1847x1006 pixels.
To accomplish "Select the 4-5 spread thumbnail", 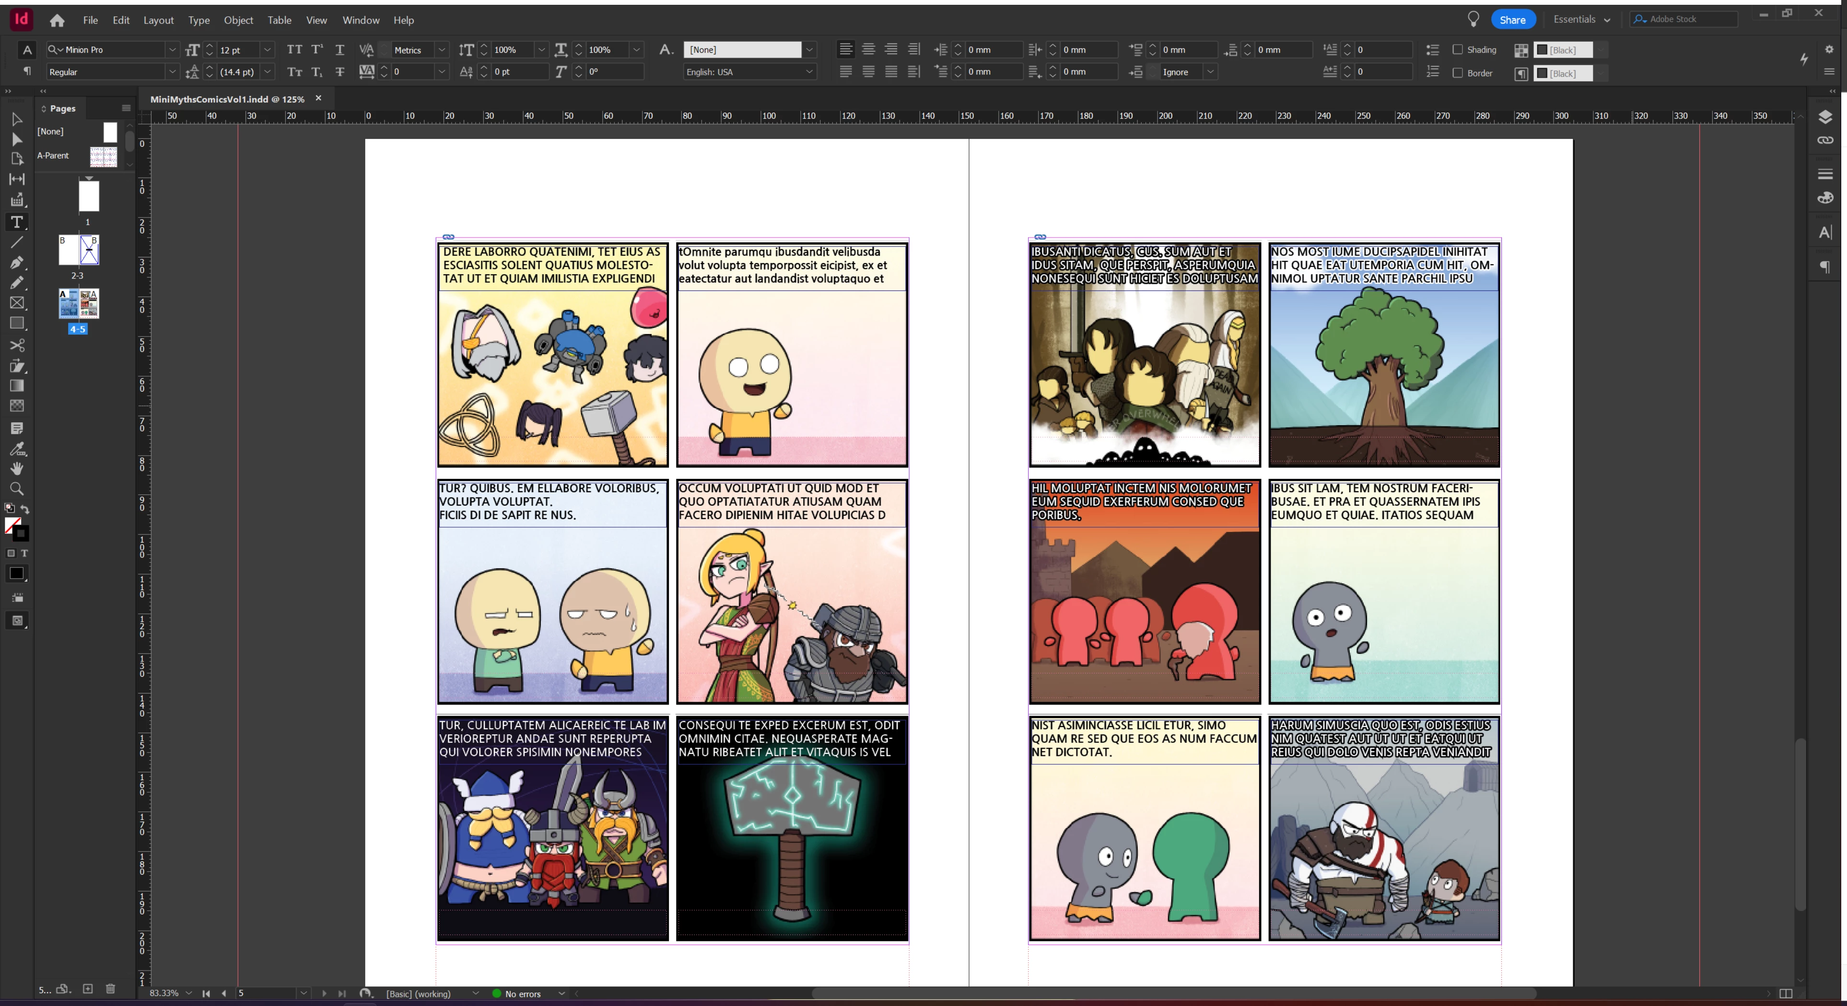I will click(78, 304).
